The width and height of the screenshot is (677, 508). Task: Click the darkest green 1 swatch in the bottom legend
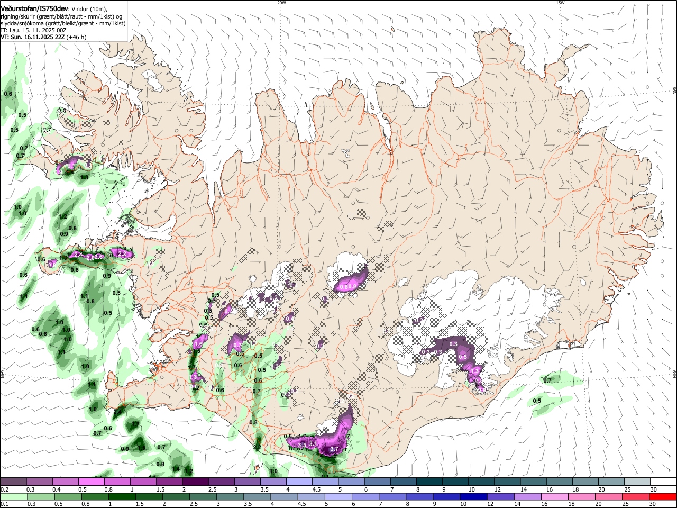pyautogui.click(x=122, y=496)
